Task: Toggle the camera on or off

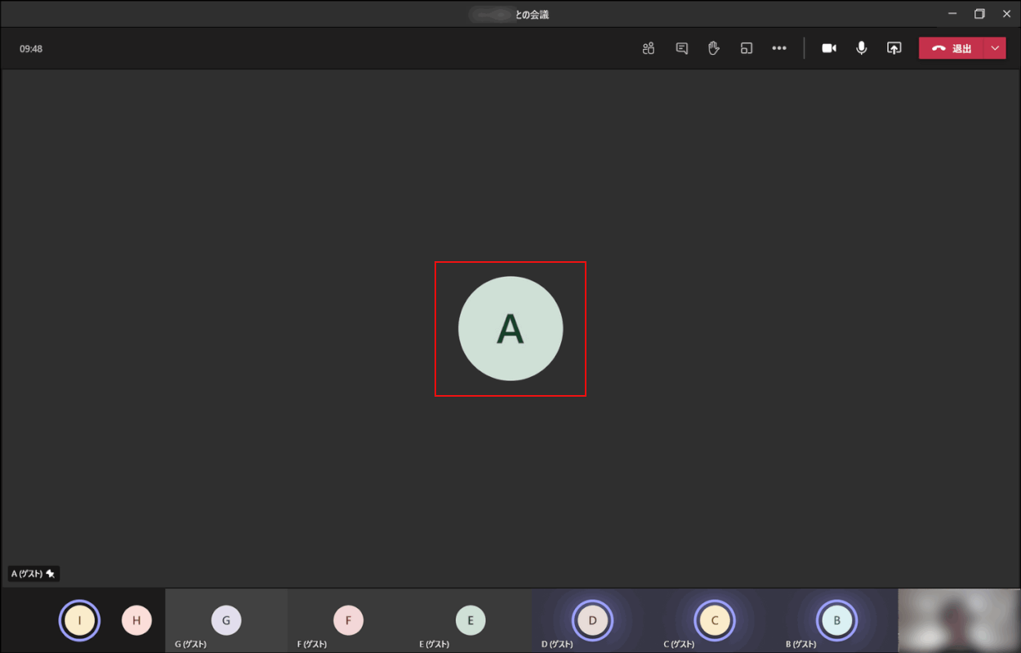Action: [829, 48]
